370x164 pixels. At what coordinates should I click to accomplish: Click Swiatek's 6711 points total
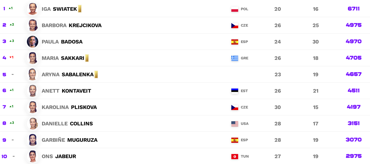pos(354,9)
